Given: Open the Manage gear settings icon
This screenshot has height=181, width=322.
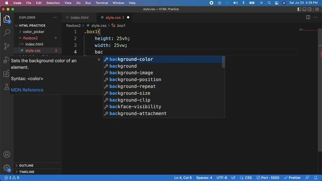Looking at the screenshot, I should [7, 168].
